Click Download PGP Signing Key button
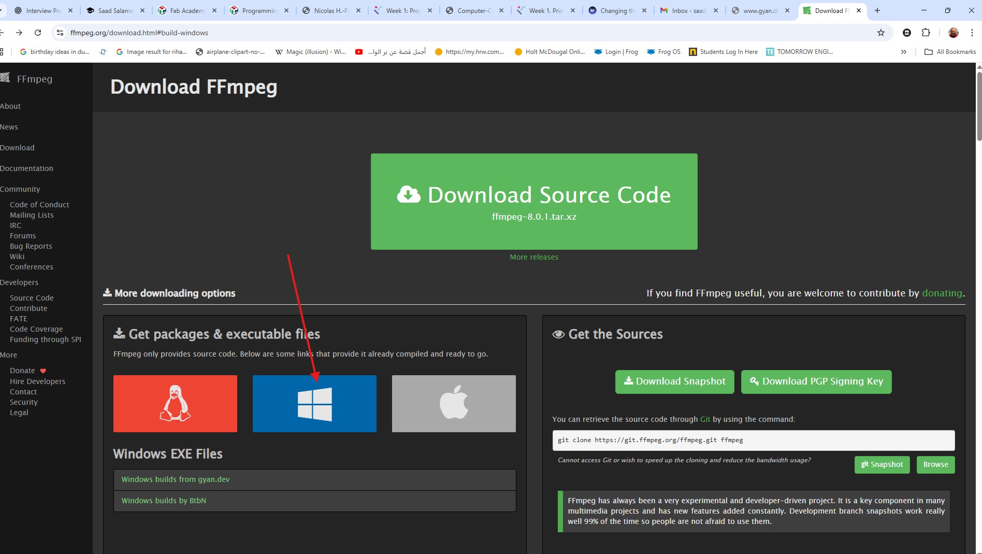Viewport: 982px width, 554px height. coord(817,382)
